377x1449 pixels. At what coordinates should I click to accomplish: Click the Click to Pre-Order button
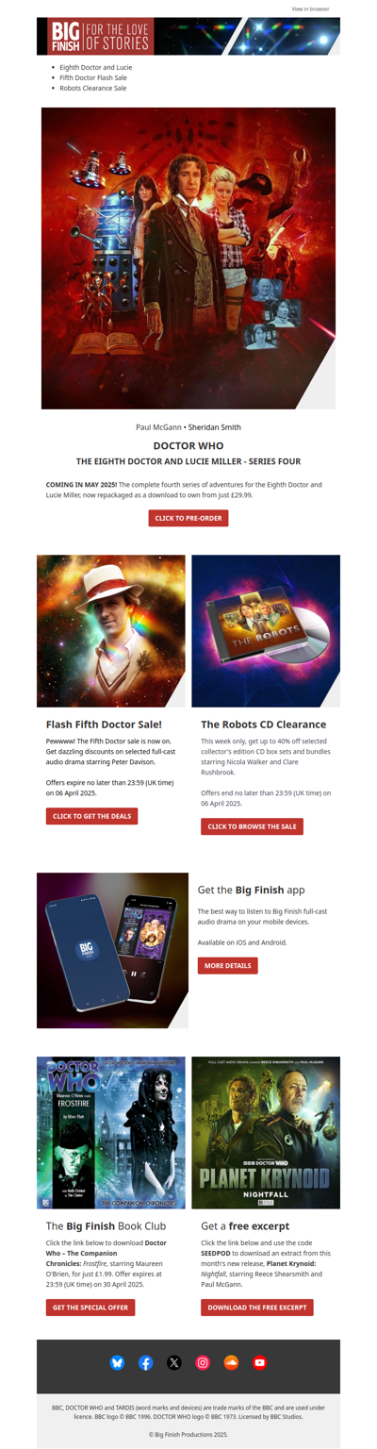pos(188,518)
